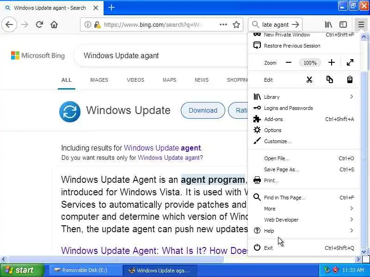The height and width of the screenshot is (277, 370).
Task: Click the Download button for Windows Update
Action: click(203, 110)
